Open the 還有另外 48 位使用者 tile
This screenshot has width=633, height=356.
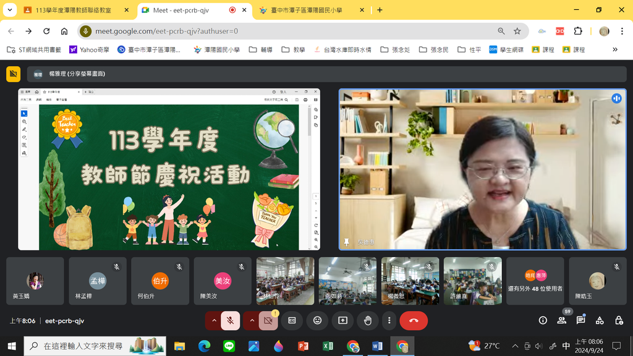coord(535,281)
